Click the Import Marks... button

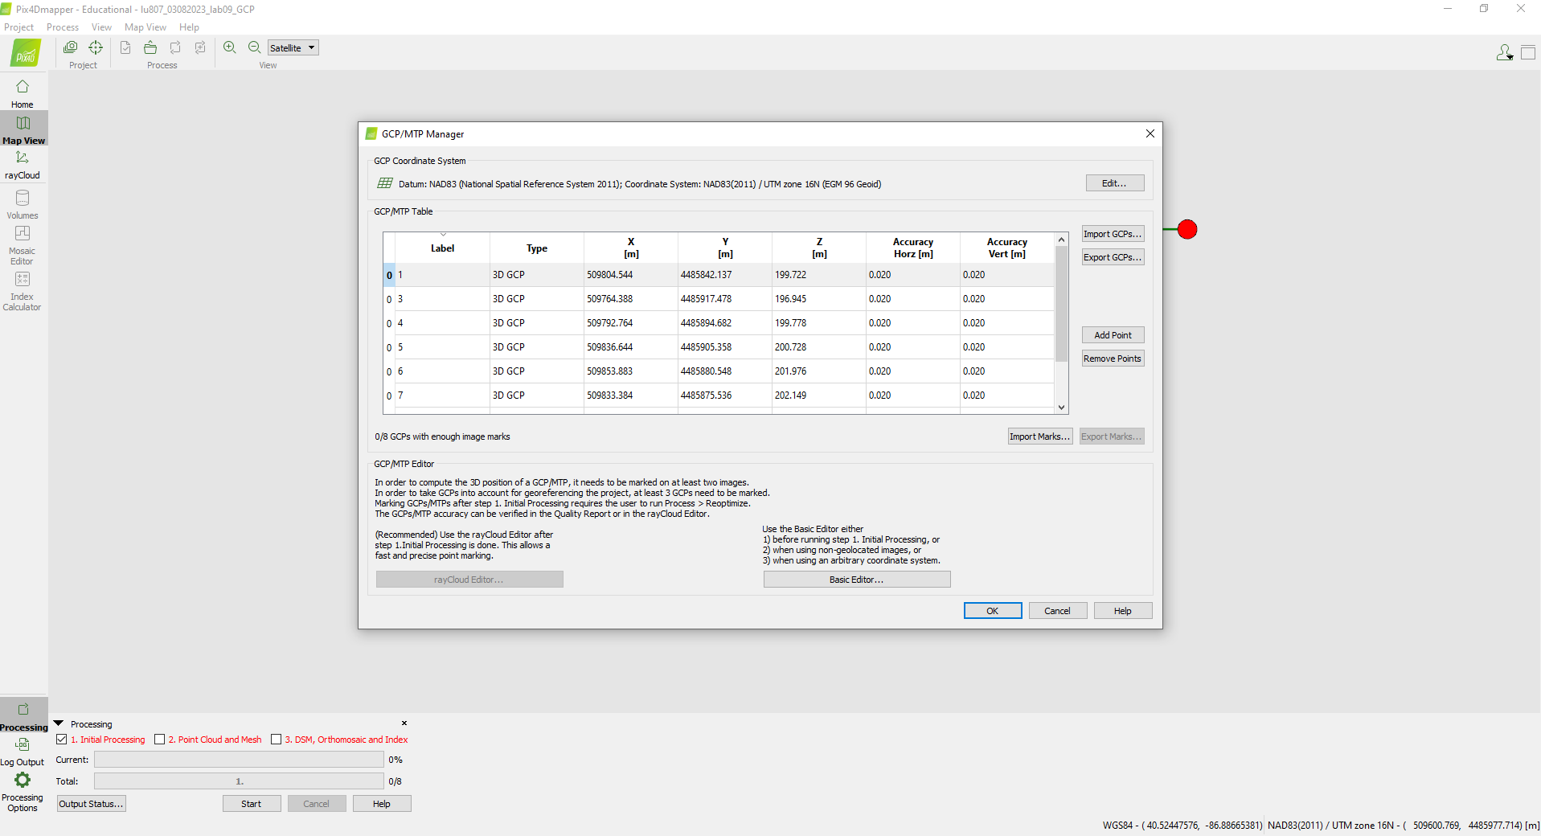1040,436
